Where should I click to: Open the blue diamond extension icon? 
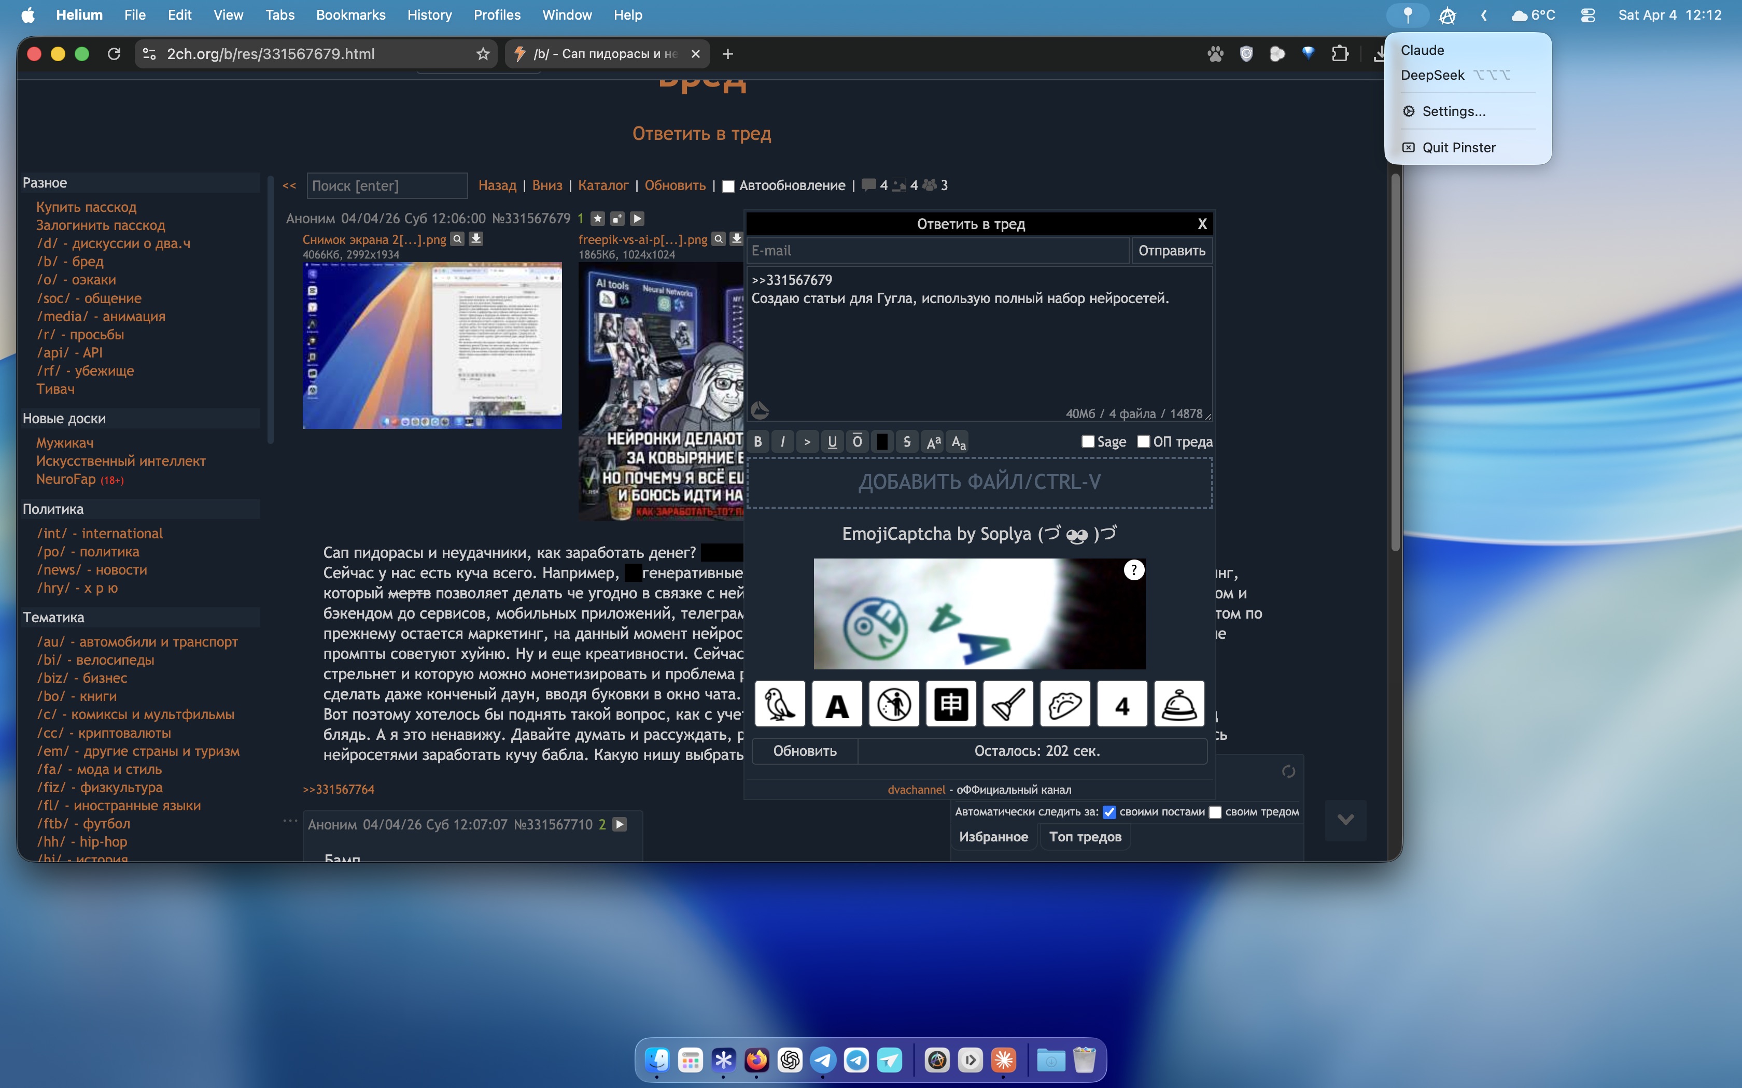coord(1308,54)
